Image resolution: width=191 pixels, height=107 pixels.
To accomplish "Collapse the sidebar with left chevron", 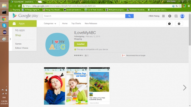I will tap(10, 39).
